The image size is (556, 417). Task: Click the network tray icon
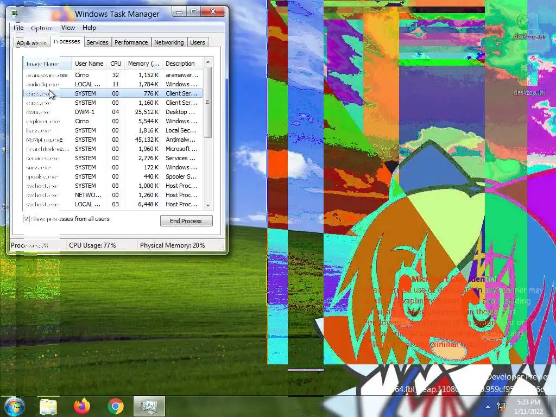(501, 406)
